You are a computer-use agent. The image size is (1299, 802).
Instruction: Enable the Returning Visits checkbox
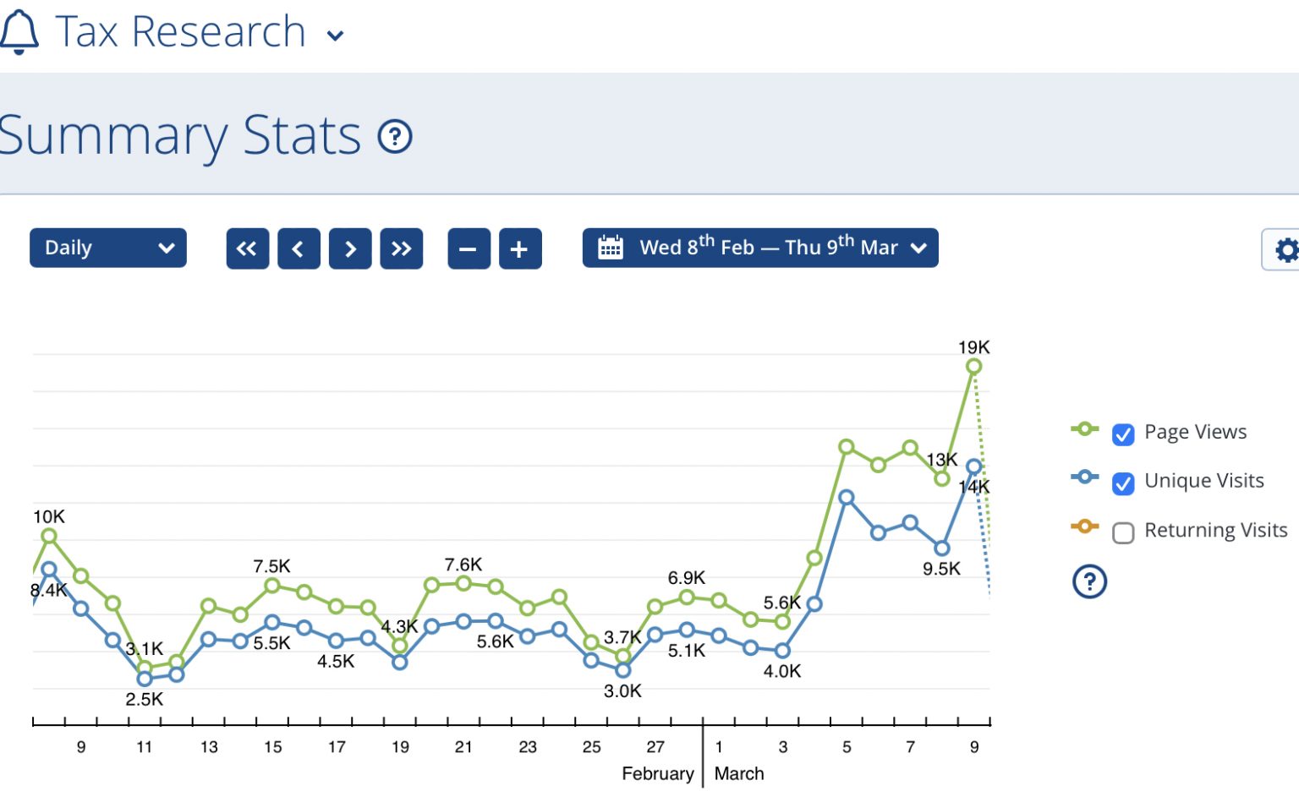click(1123, 532)
